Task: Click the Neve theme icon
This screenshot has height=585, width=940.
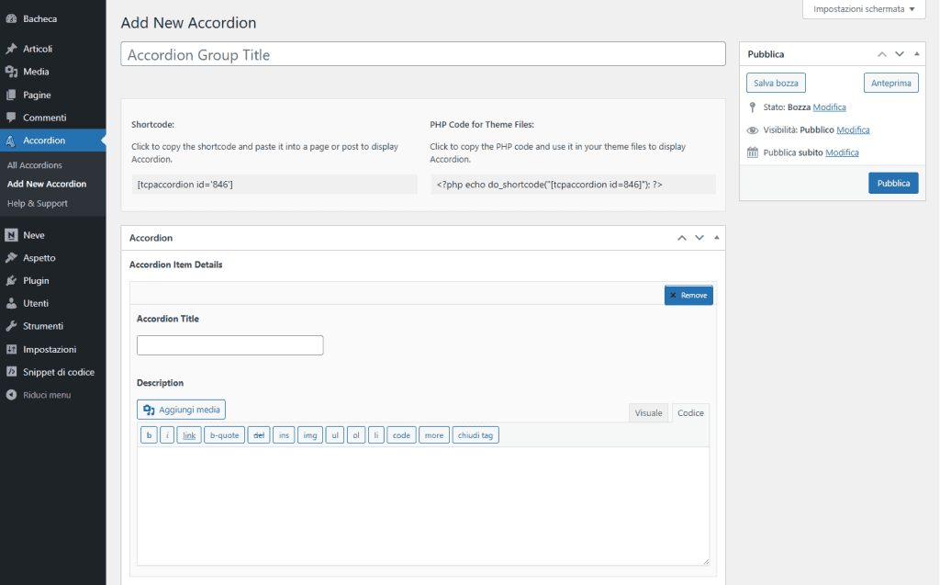Action: point(11,235)
